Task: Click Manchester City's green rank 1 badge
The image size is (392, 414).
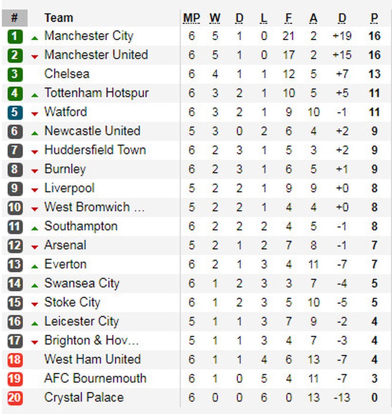Action: (15, 36)
